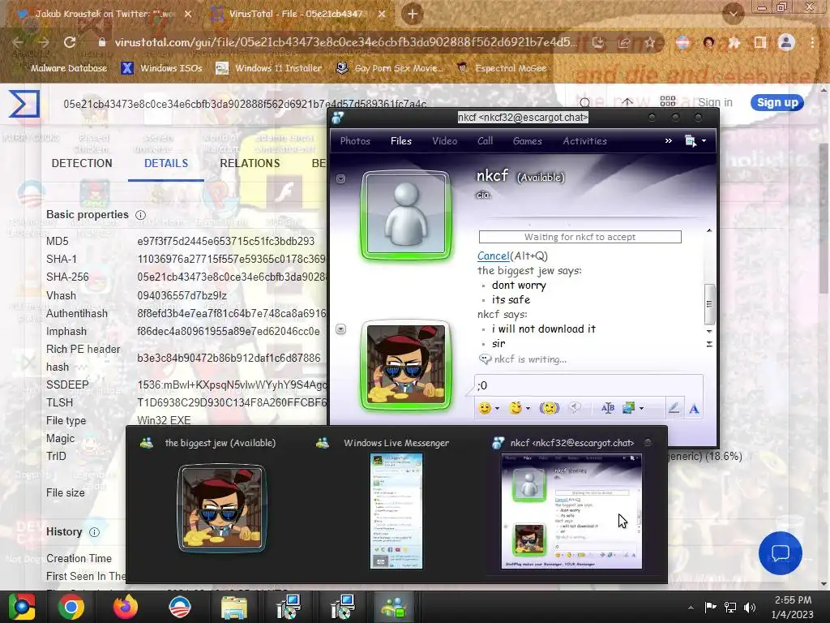This screenshot has width=830, height=623.
Task: Click the VirusTotal logo
Action: pos(24,103)
